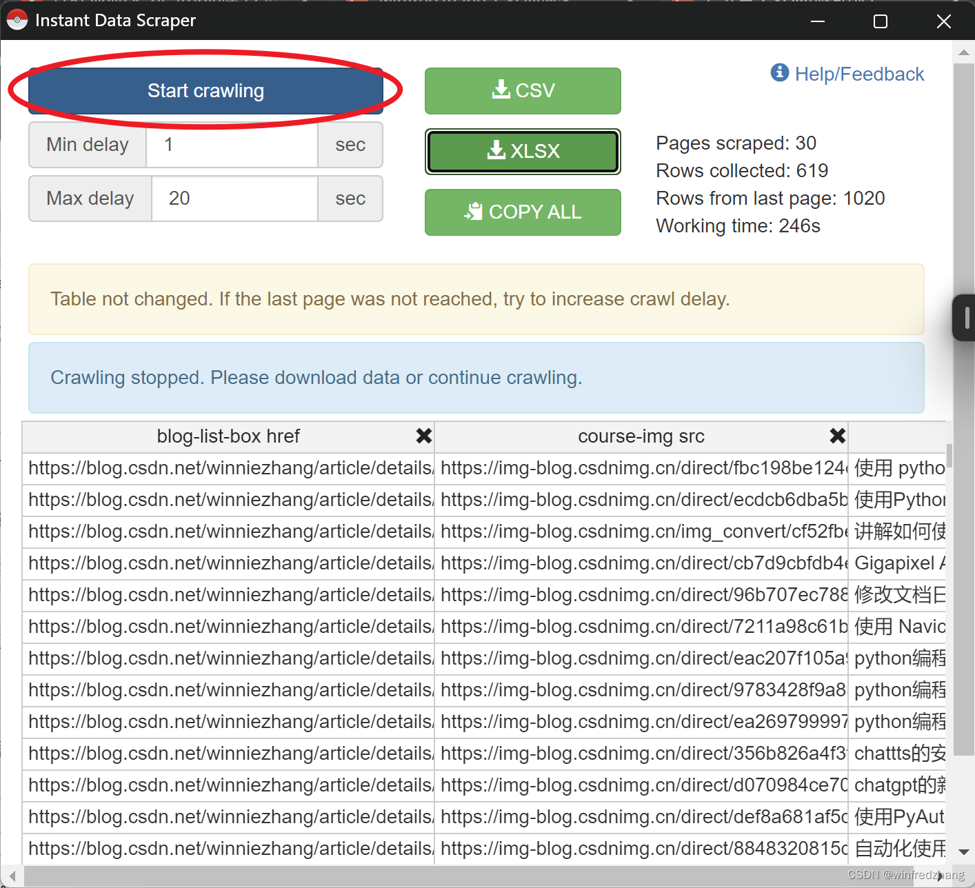
Task: Click the Working time: 246s text
Action: (x=738, y=226)
